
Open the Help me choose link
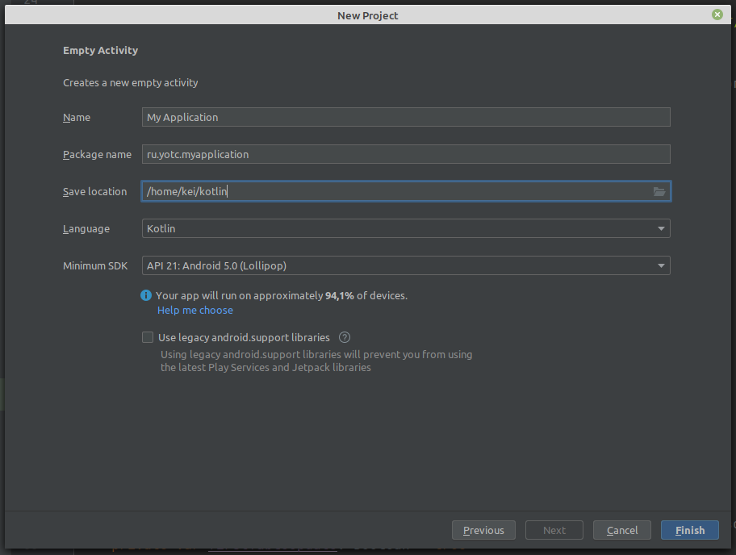[x=194, y=310]
